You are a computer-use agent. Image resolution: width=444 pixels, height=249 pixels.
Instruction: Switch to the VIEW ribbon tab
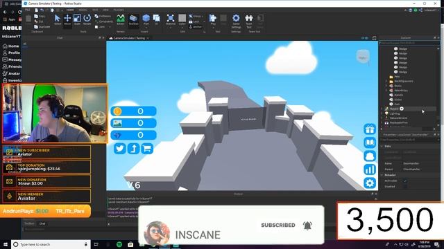click(105, 10)
